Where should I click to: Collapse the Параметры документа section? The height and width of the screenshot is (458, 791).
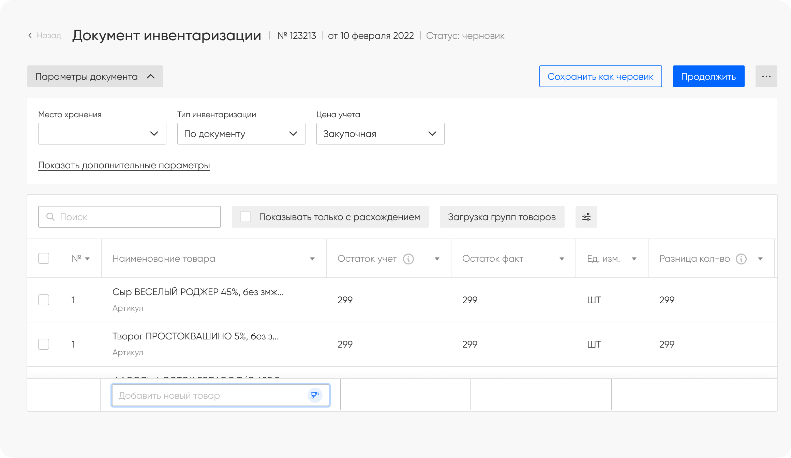[95, 76]
